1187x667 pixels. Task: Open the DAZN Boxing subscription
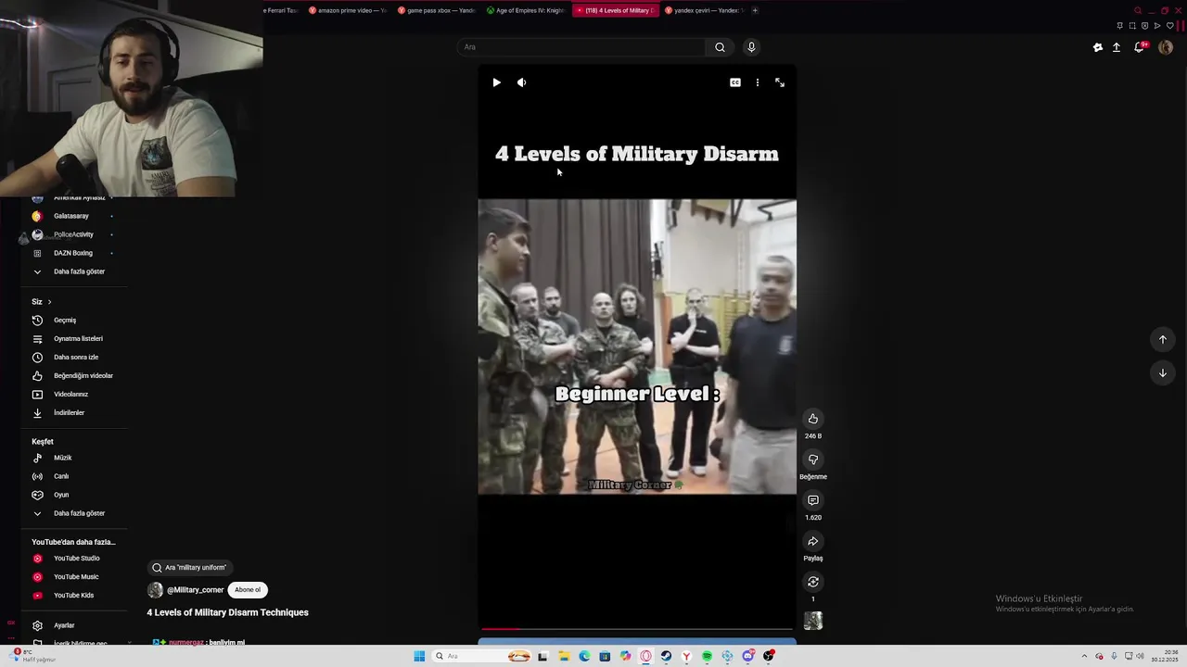[74, 253]
